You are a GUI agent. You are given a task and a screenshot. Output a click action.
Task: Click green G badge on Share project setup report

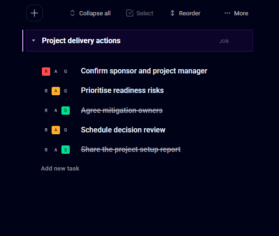(66, 150)
